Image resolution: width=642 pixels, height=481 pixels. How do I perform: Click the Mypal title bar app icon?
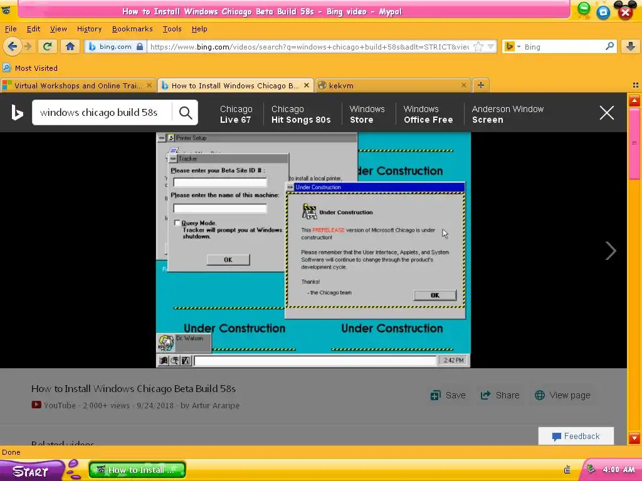pyautogui.click(x=6, y=10)
